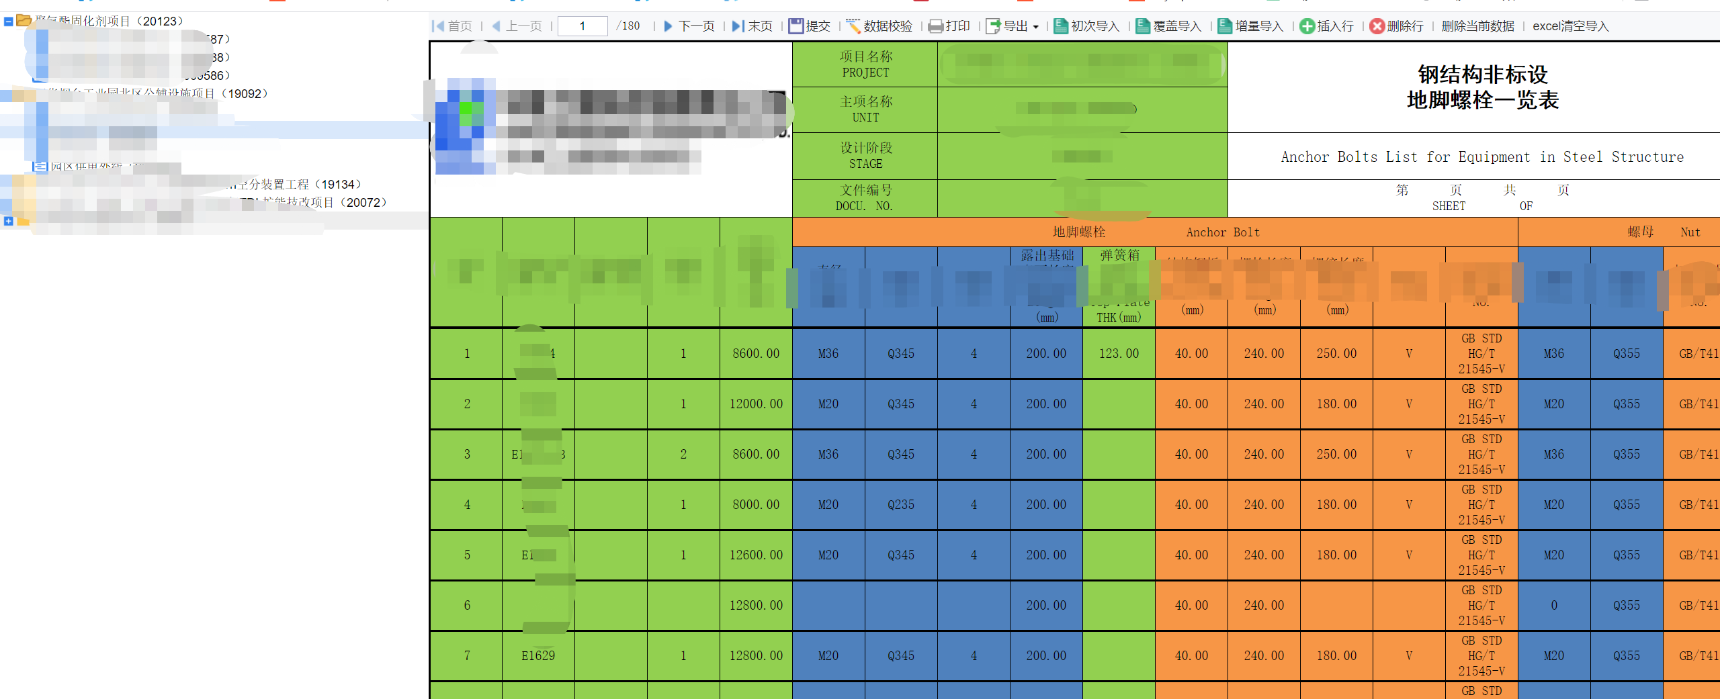Screen dimensions: 1720x699
Task: Select cell 12600.00 in row 5
Action: click(x=756, y=555)
